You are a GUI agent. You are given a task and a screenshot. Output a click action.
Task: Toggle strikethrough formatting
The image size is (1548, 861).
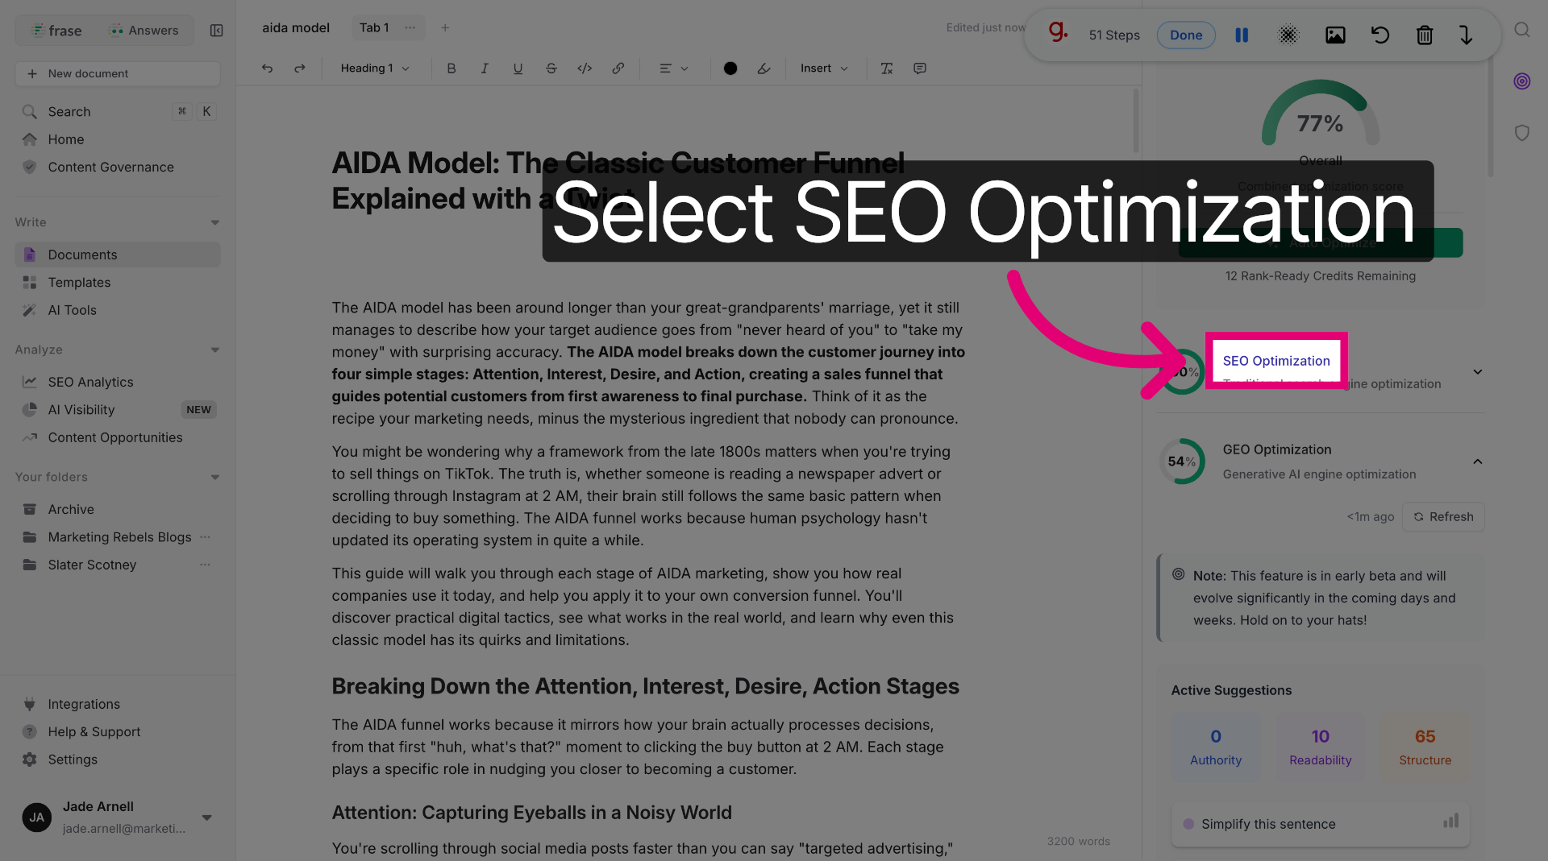click(x=551, y=68)
